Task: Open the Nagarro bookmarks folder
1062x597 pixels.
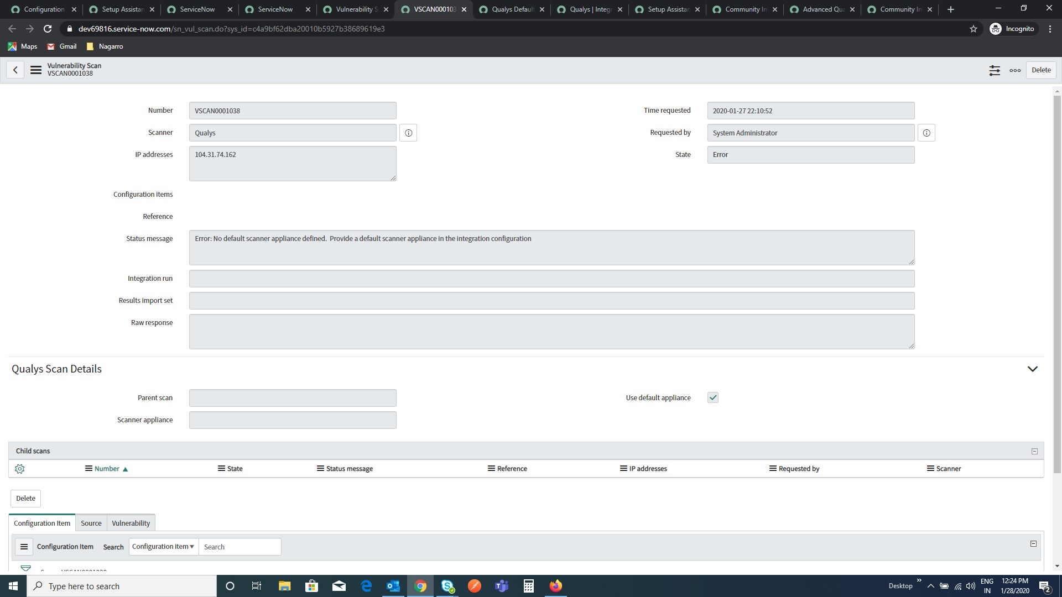Action: coord(105,46)
